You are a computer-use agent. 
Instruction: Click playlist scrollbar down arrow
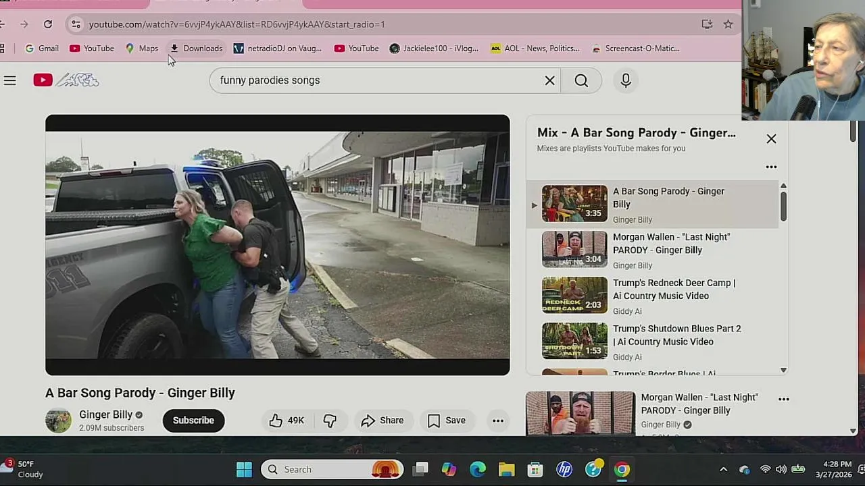point(783,370)
